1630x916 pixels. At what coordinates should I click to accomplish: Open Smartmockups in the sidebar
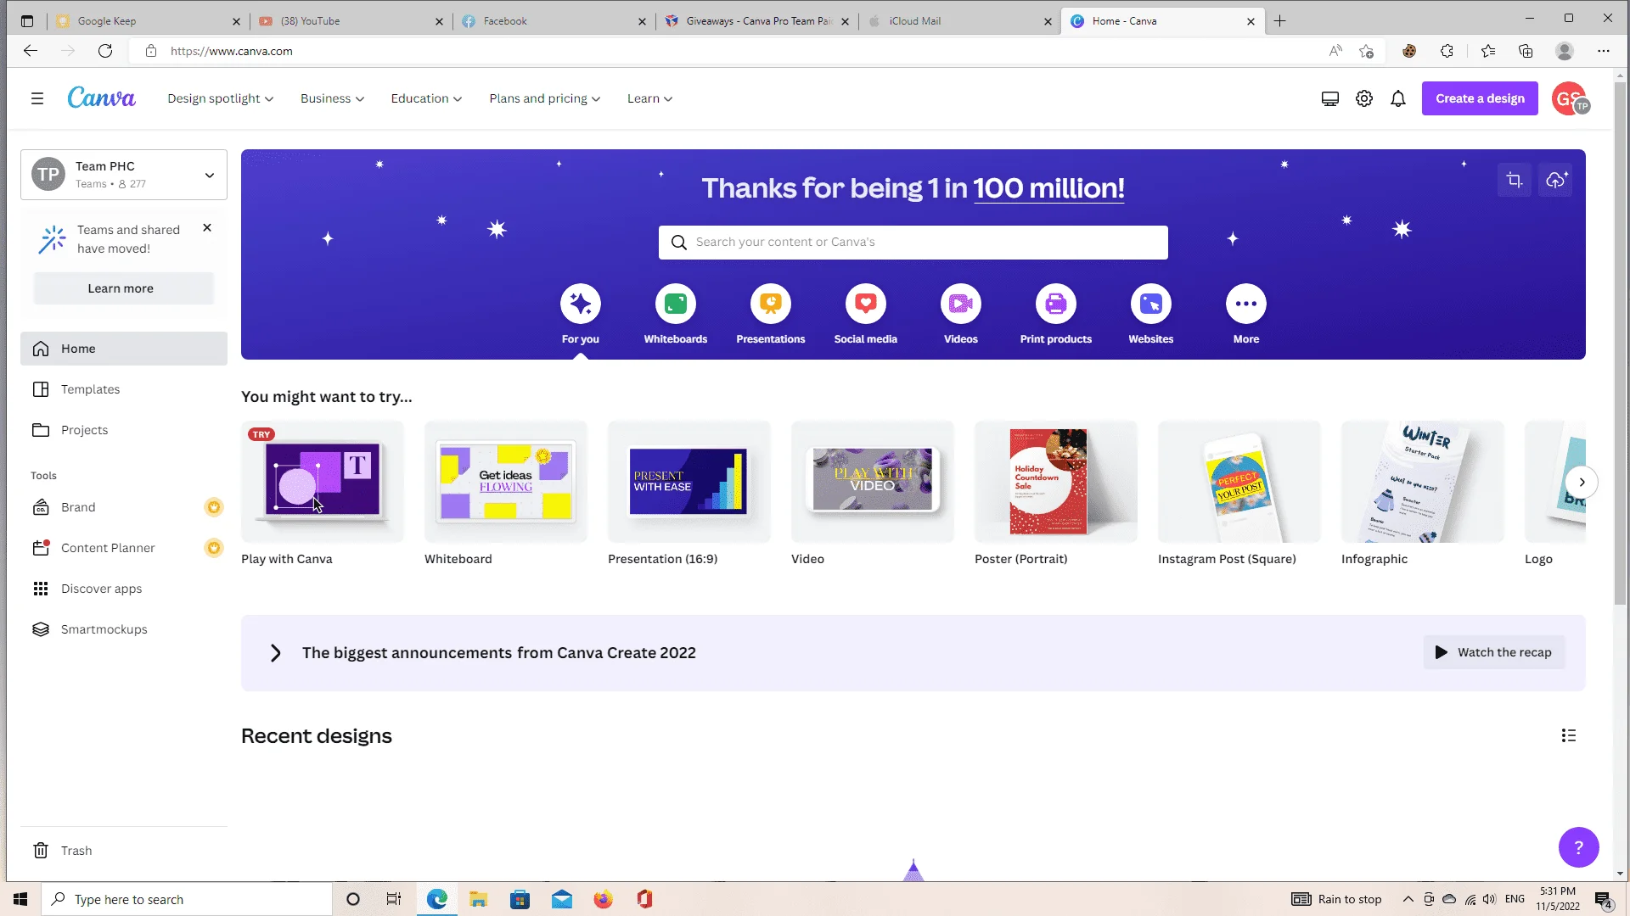(124, 629)
